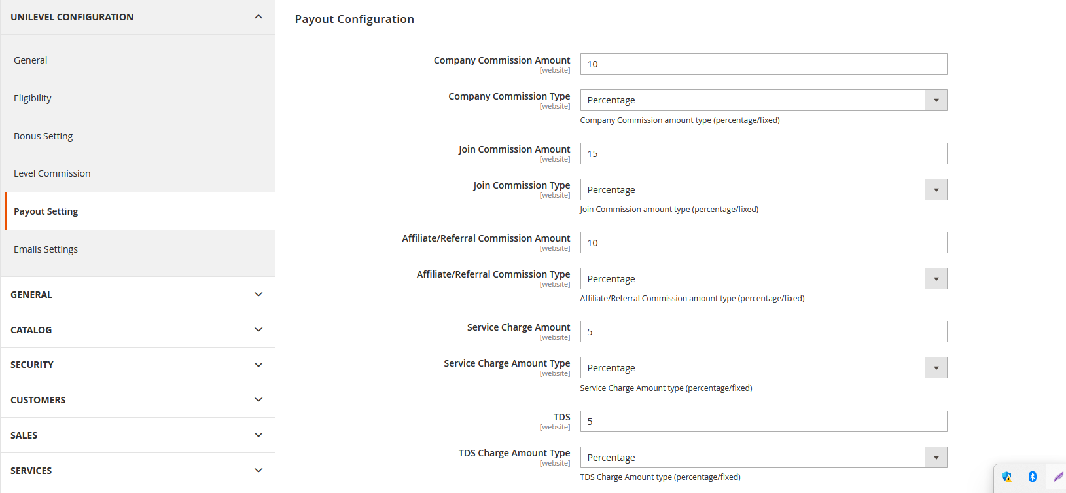Expand the Sales section
The image size is (1066, 493).
(137, 435)
